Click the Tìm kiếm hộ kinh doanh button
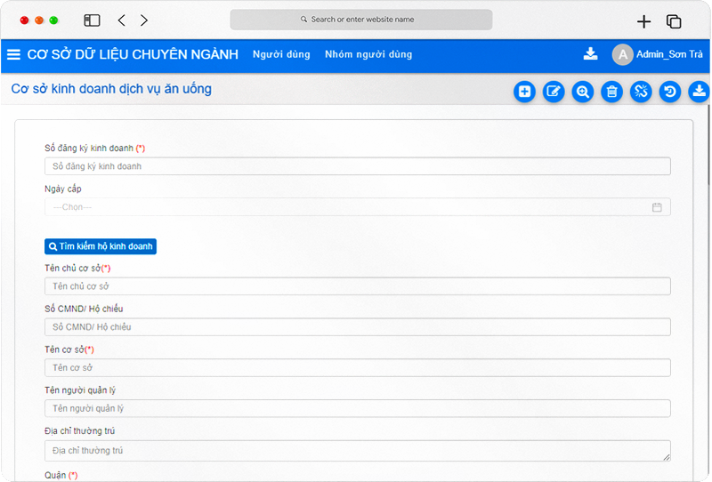 point(101,246)
